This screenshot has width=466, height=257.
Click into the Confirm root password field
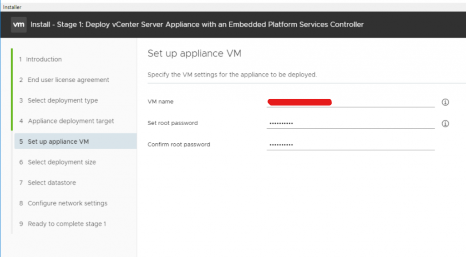coord(351,145)
